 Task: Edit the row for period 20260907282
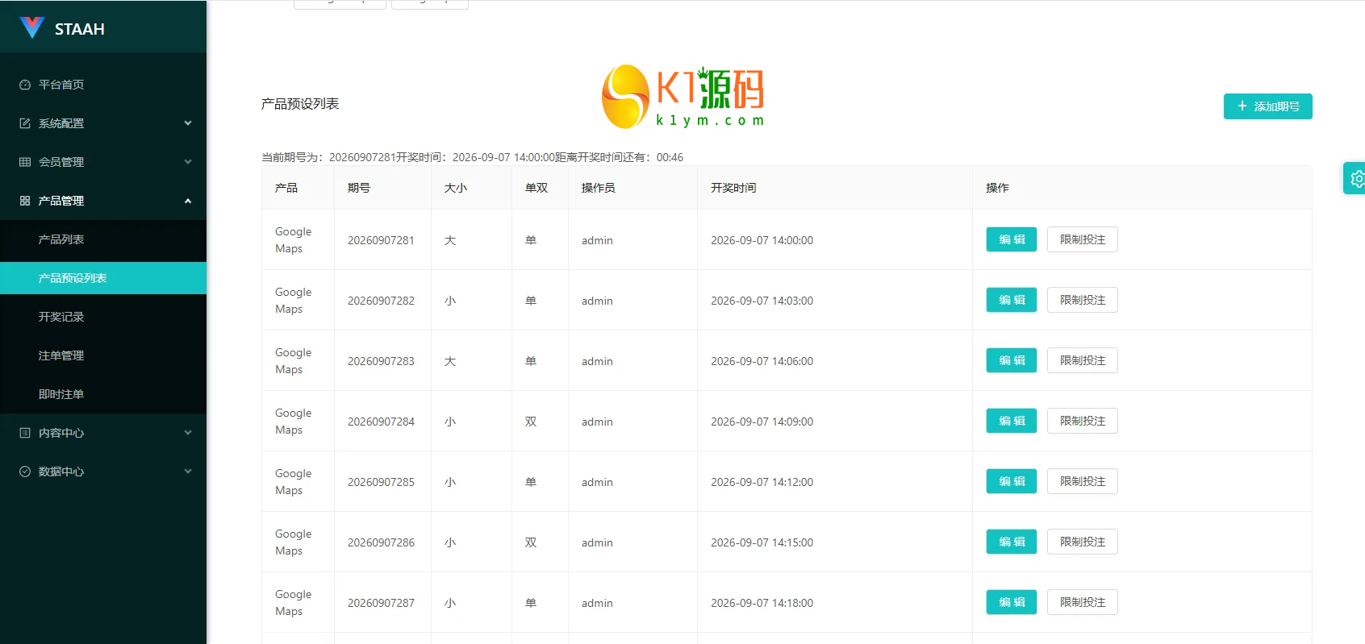click(1012, 300)
